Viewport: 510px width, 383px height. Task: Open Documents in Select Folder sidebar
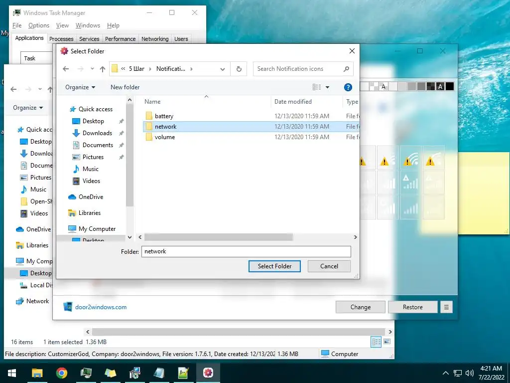[98, 145]
